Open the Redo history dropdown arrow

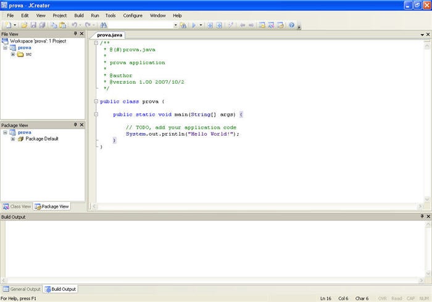point(94,25)
